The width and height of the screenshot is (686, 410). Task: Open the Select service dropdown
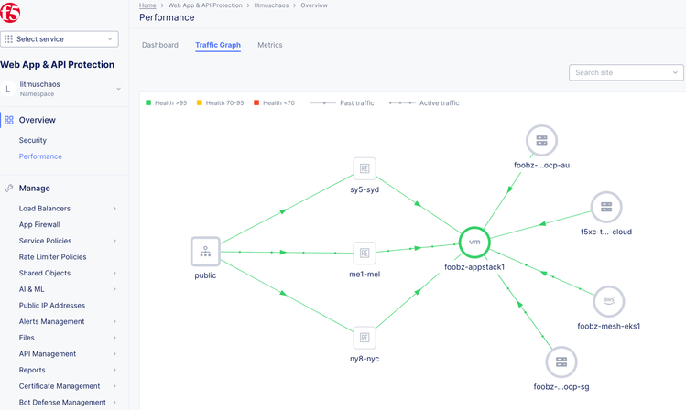[60, 39]
